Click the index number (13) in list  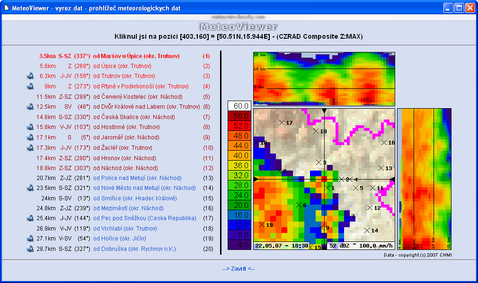(208, 178)
